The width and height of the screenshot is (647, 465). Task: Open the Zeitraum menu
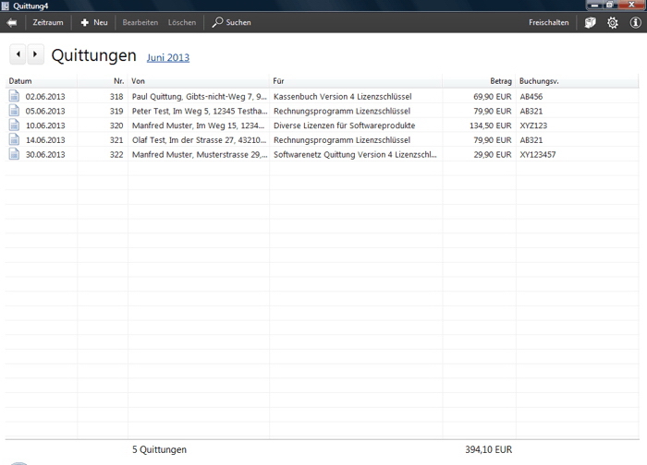(48, 22)
